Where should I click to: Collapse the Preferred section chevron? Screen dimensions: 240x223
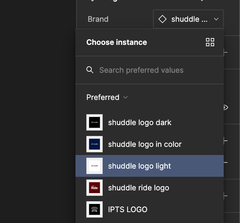125,97
